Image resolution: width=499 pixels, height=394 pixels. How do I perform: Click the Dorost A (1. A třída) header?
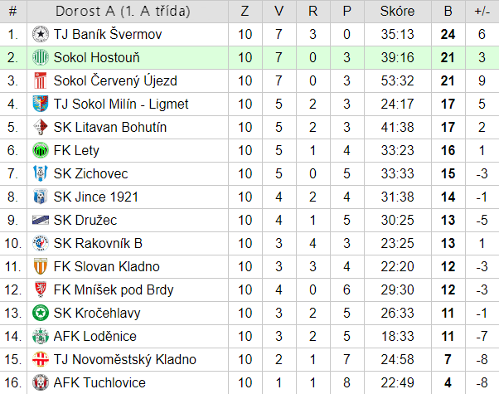[x=123, y=12]
